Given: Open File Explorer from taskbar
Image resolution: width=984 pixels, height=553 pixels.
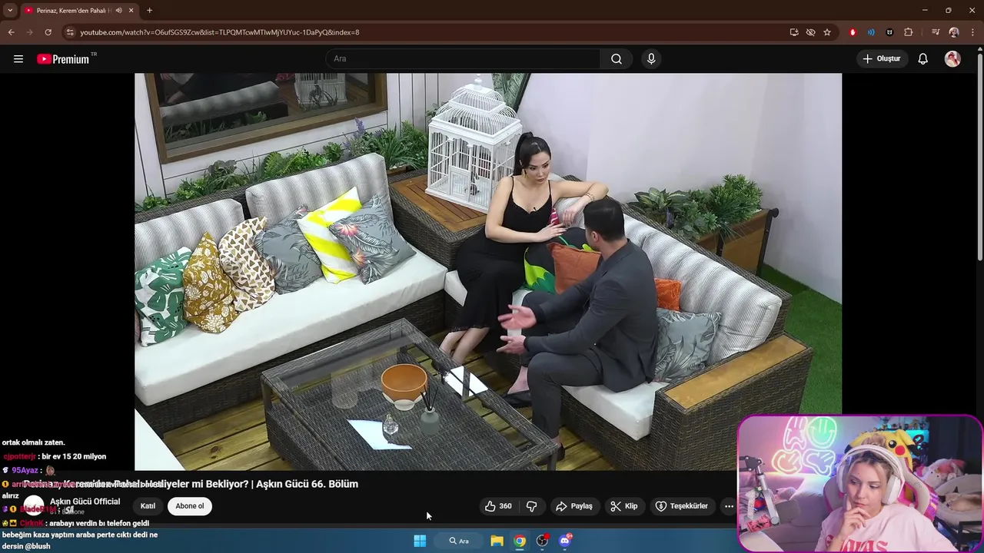Looking at the screenshot, I should (497, 541).
